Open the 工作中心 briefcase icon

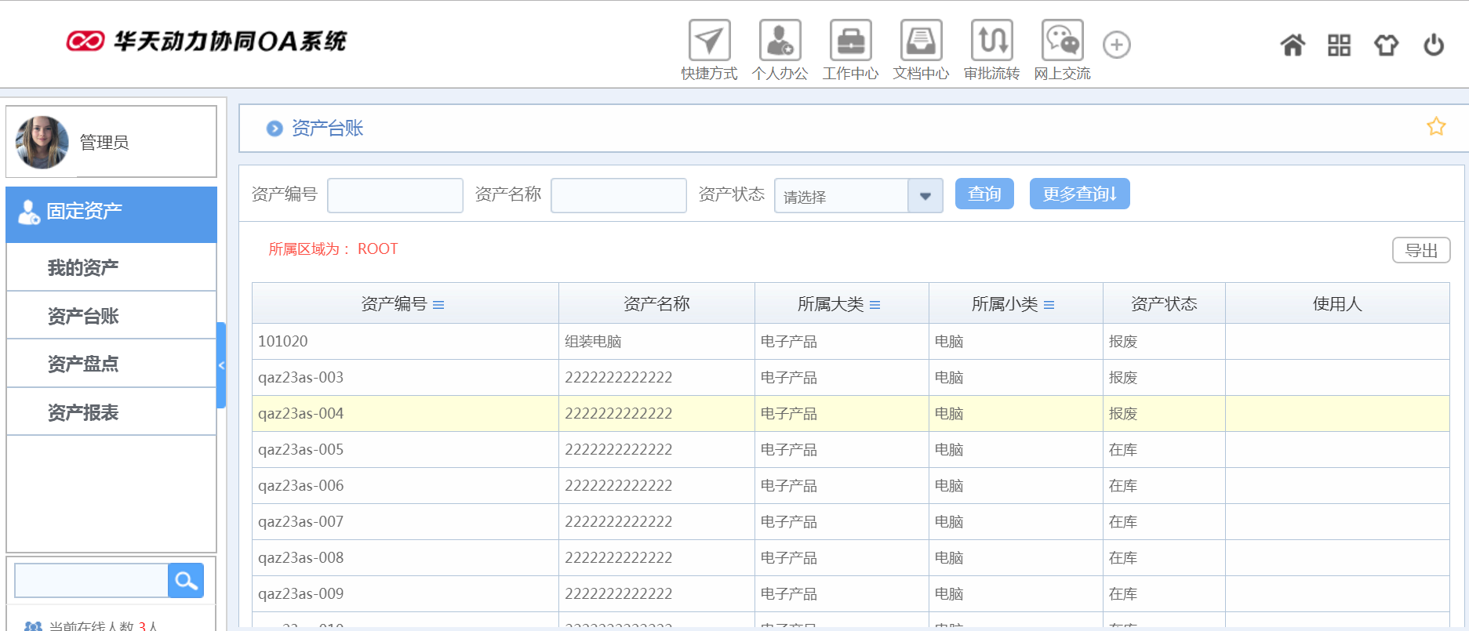click(850, 41)
